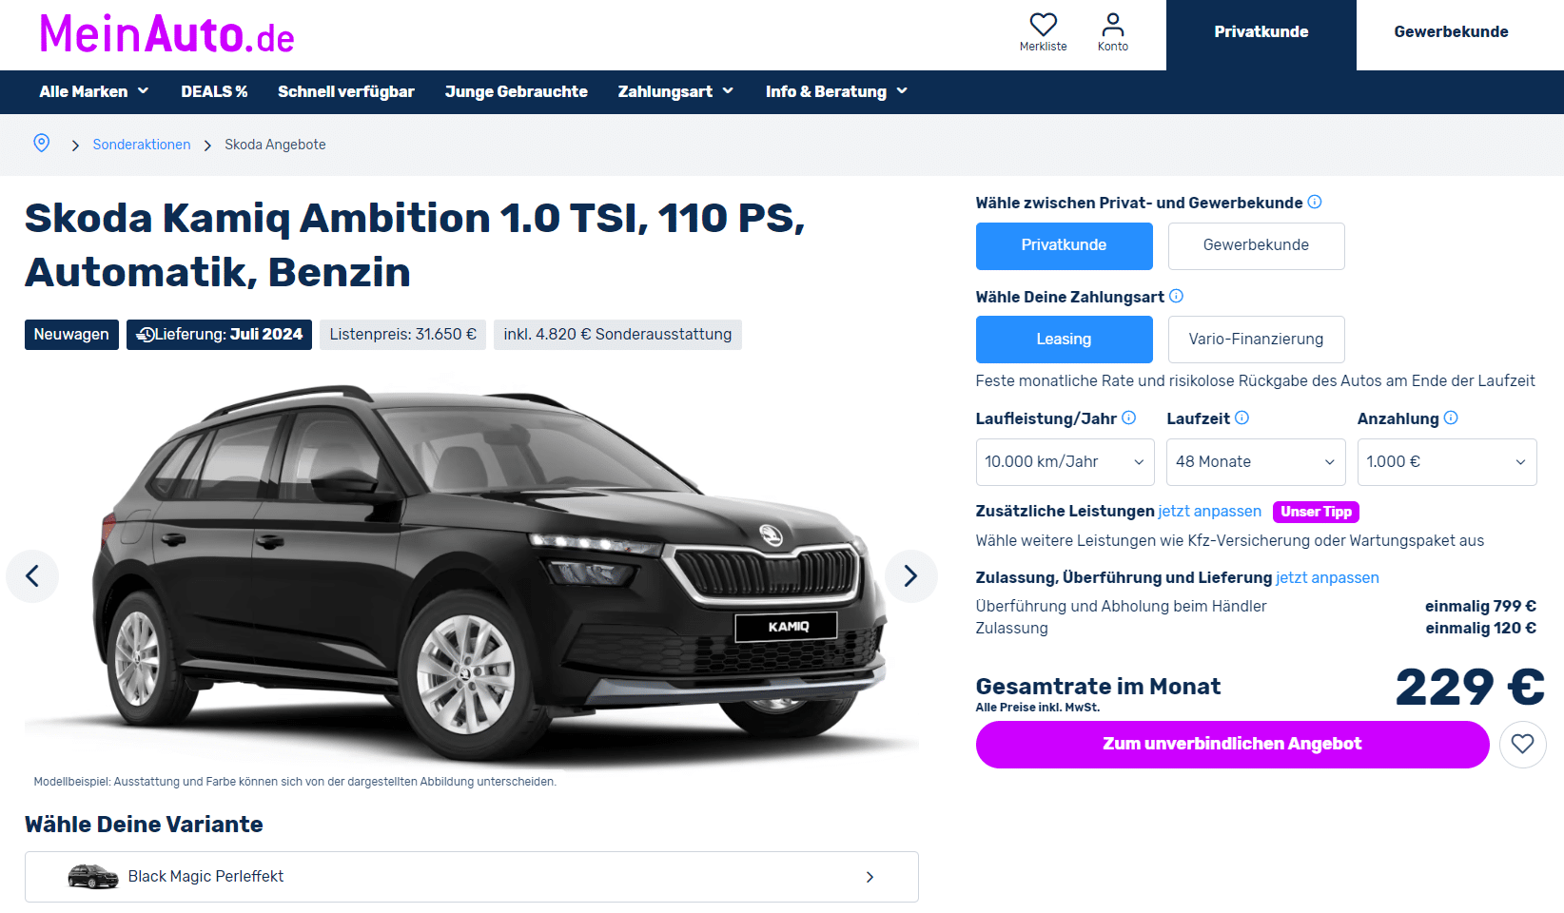Image resolution: width=1564 pixels, height=913 pixels.
Task: Open the 1.000 € Anzahlung dropdown
Action: pyautogui.click(x=1447, y=462)
